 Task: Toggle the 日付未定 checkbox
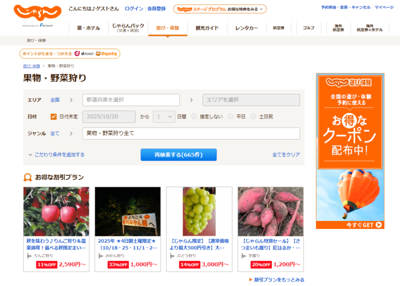[x=54, y=116]
